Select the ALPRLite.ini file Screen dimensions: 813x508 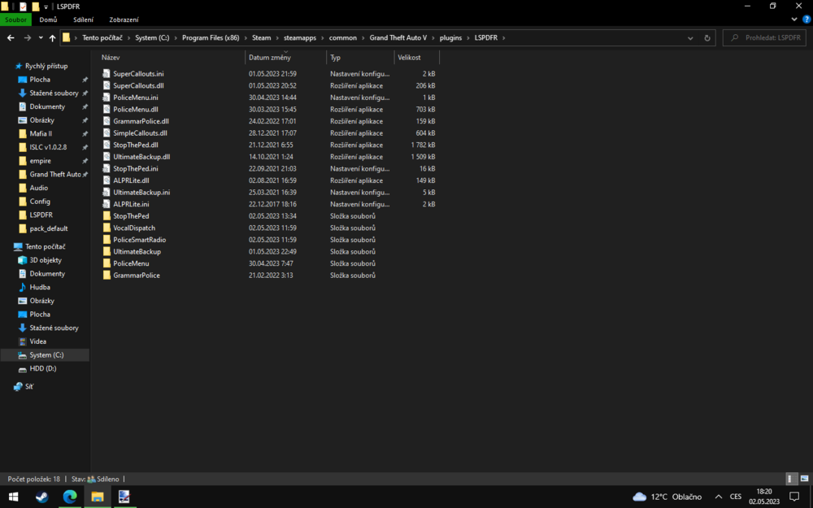[x=131, y=204]
